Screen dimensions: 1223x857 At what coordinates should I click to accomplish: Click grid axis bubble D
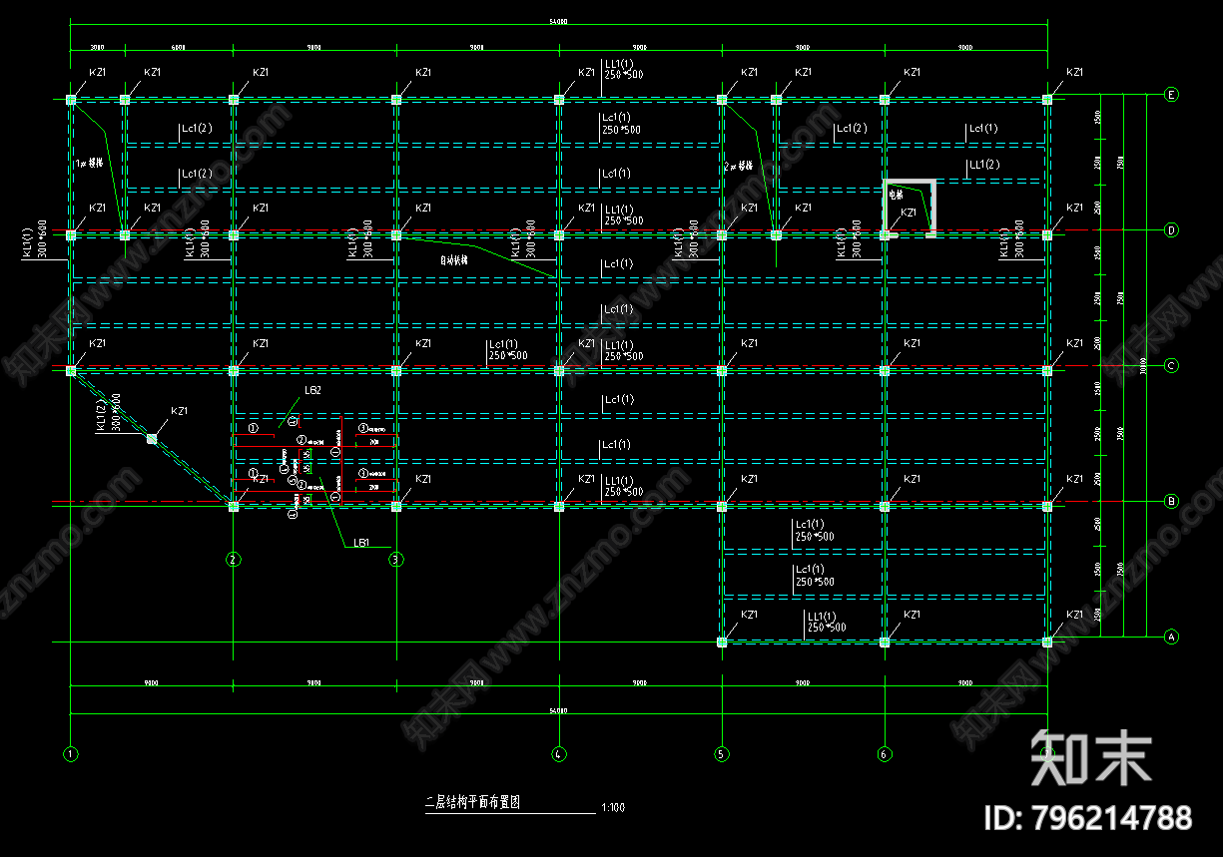click(x=1172, y=230)
